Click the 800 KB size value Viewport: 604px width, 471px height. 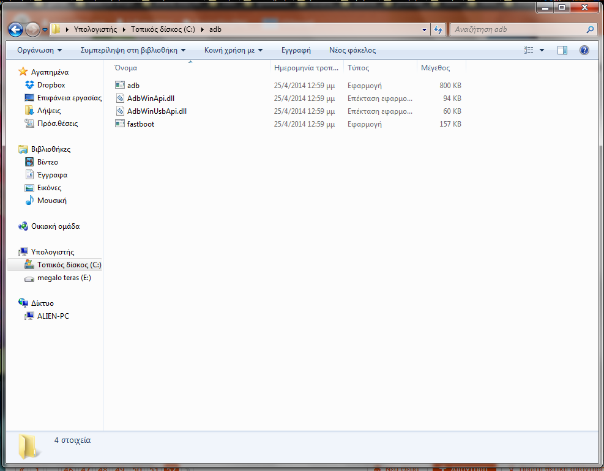[x=450, y=86]
